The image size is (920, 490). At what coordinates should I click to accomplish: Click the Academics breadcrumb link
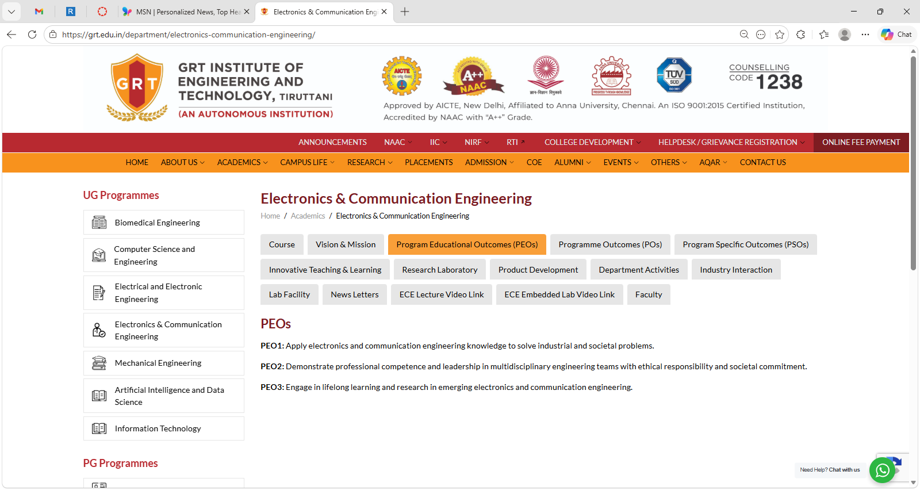[308, 216]
